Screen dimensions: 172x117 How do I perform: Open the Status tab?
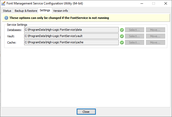coord(7,11)
